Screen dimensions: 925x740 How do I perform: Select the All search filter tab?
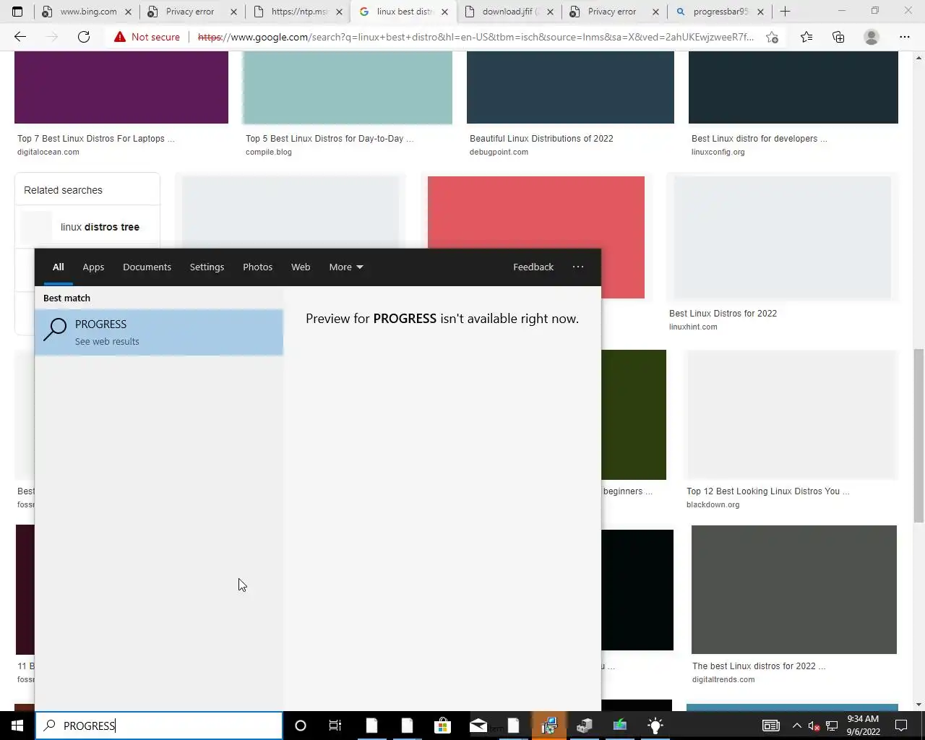click(58, 267)
